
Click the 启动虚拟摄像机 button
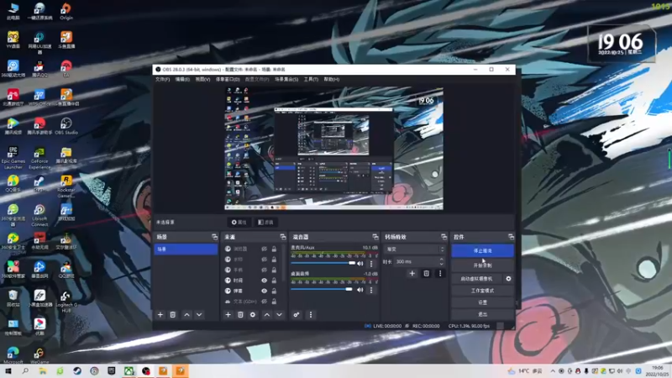(x=476, y=279)
